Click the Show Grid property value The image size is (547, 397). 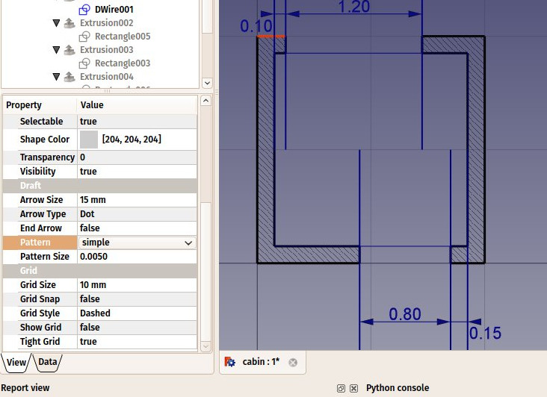(x=137, y=328)
